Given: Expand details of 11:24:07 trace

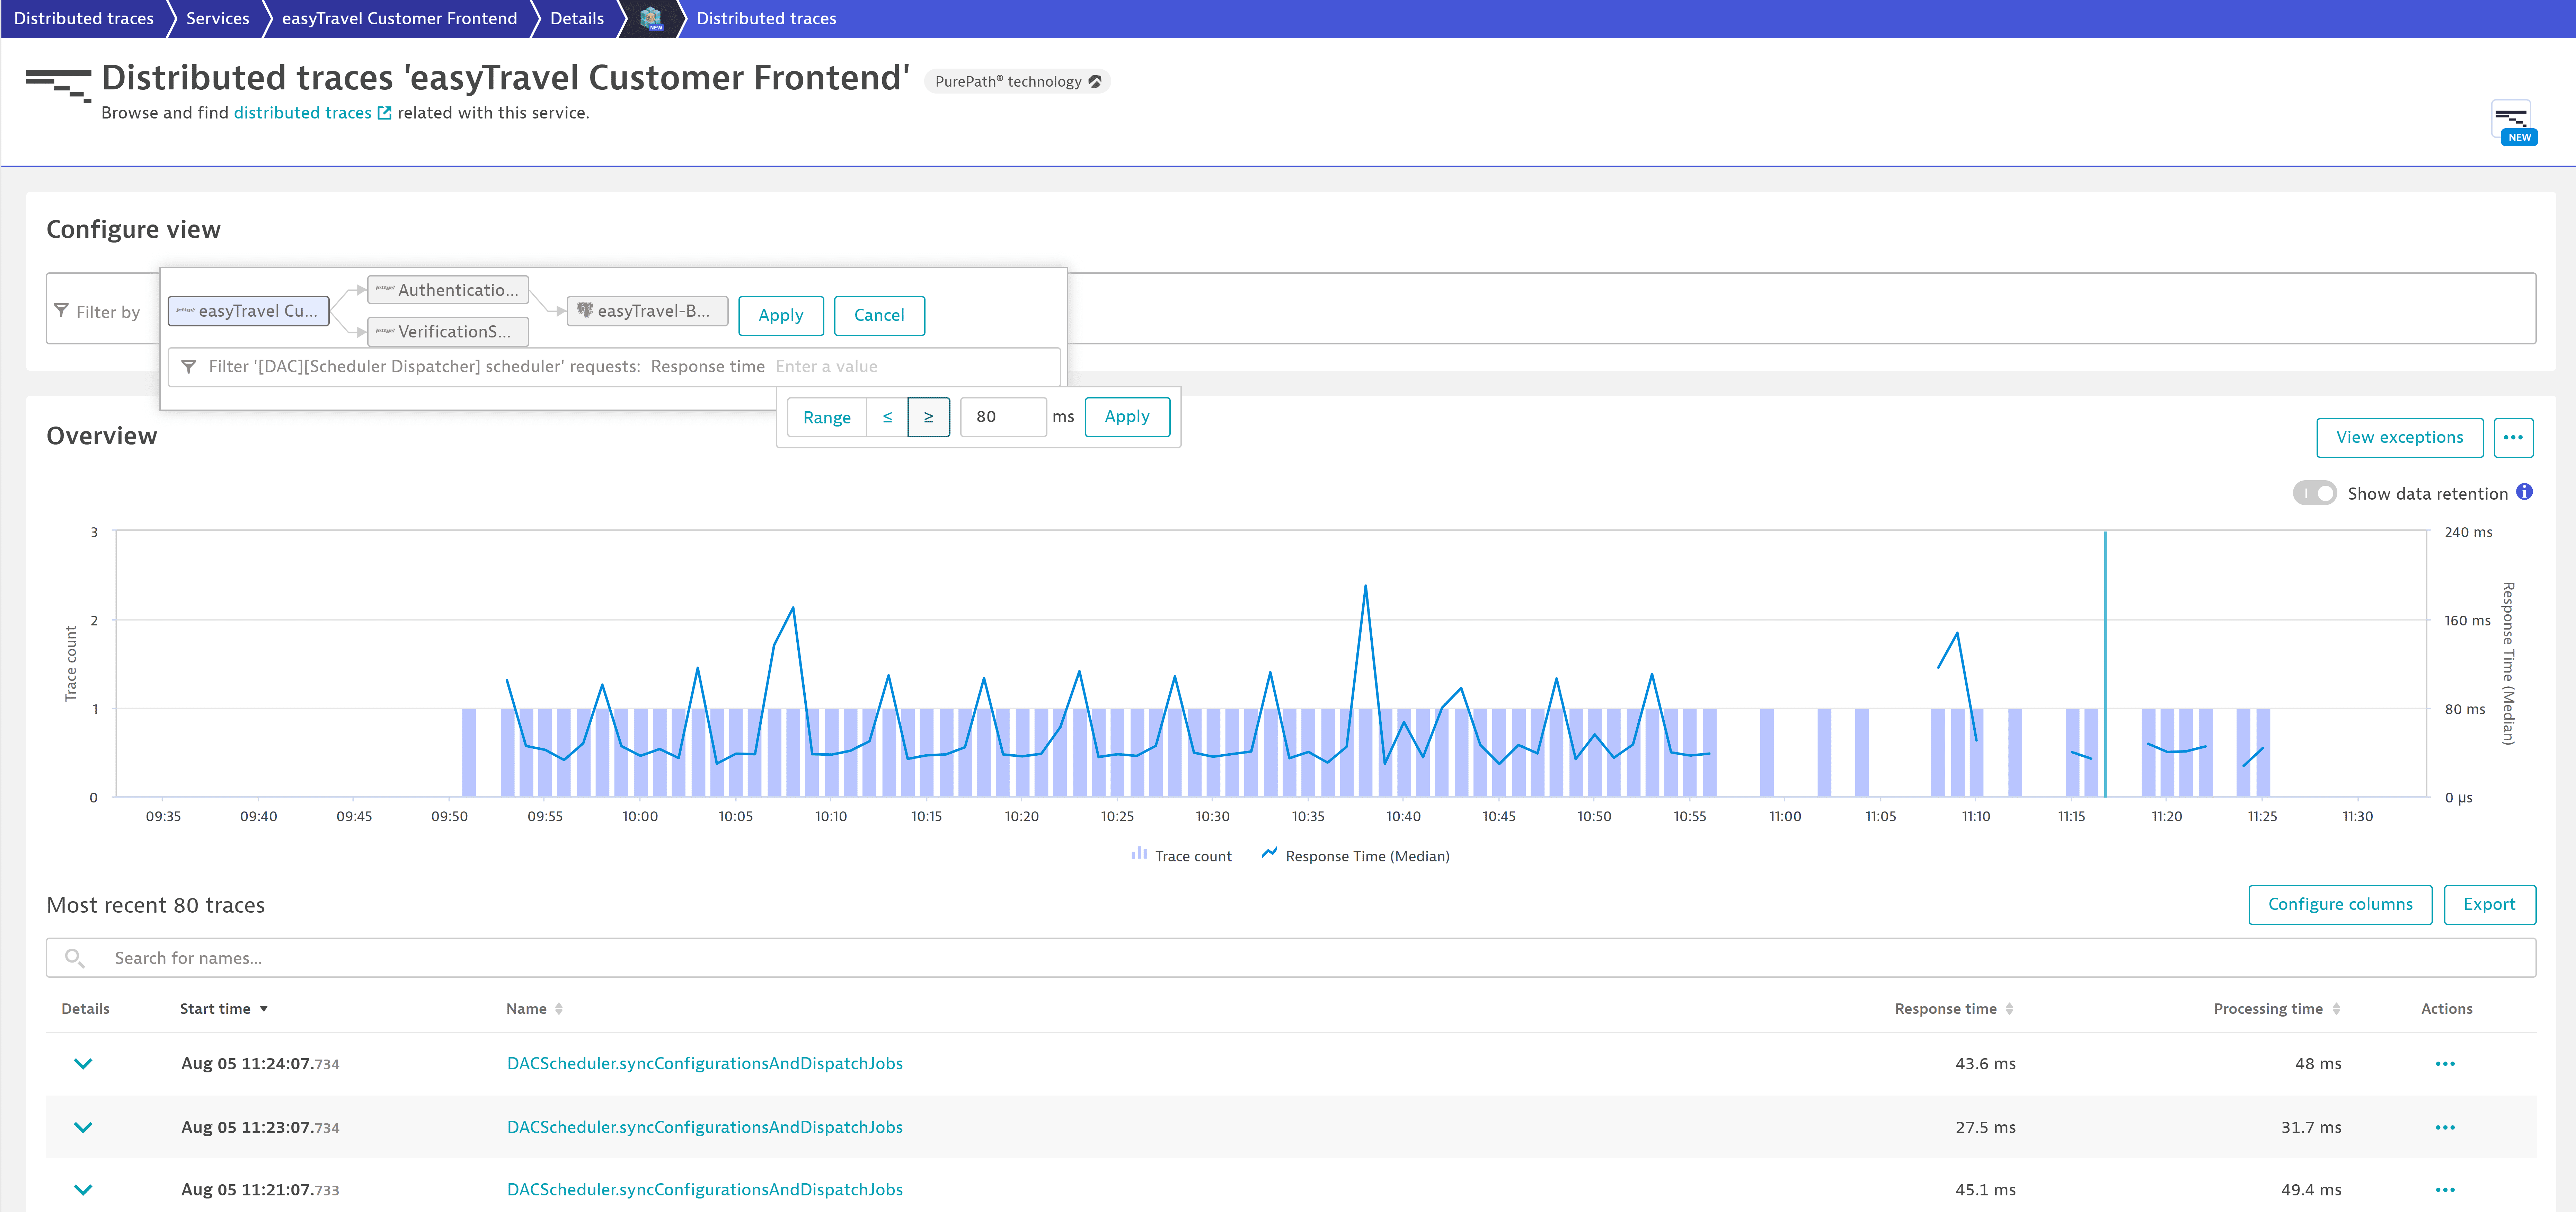Looking at the screenshot, I should point(83,1064).
